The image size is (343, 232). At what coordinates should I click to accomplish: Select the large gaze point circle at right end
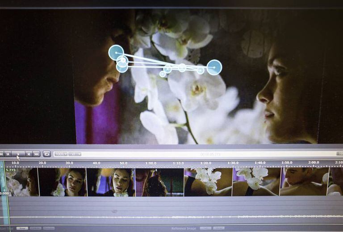pos(214,67)
